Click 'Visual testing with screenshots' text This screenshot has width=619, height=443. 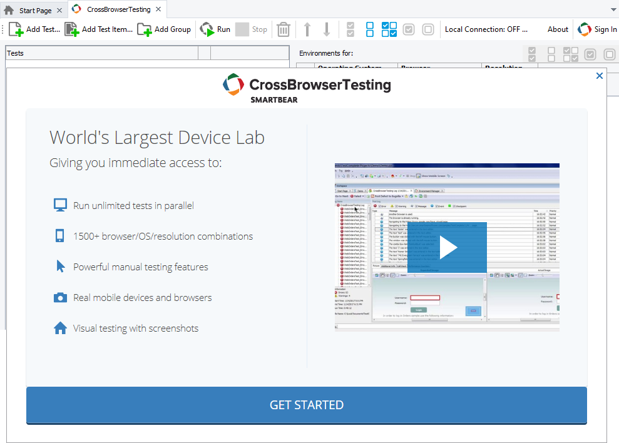[x=136, y=328]
